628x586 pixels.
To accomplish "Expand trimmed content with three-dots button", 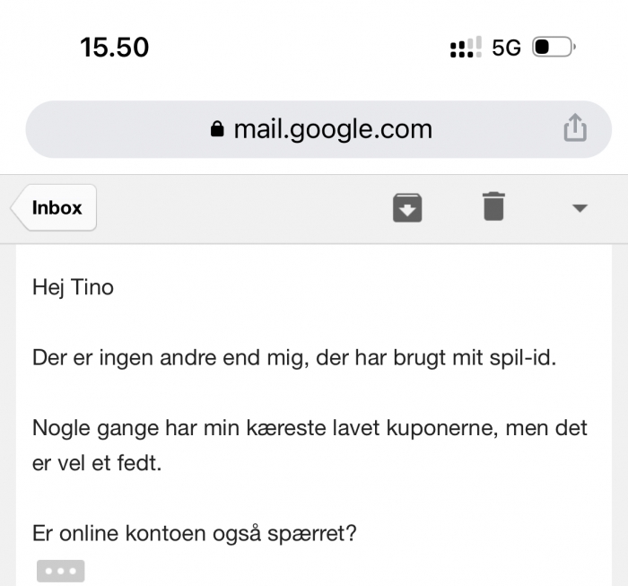I will [60, 571].
